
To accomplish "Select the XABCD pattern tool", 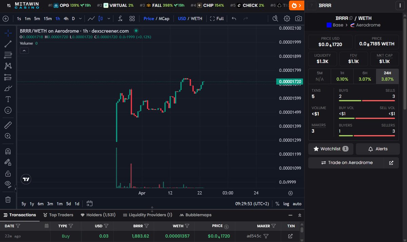I will tap(8, 66).
